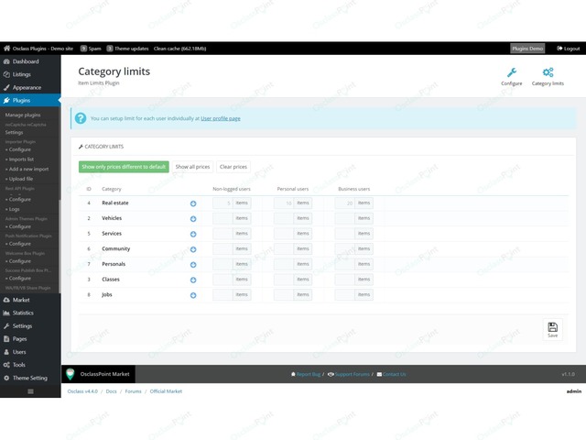Click the Real estate category name
Viewport: 586px width, 440px height.
coord(115,203)
